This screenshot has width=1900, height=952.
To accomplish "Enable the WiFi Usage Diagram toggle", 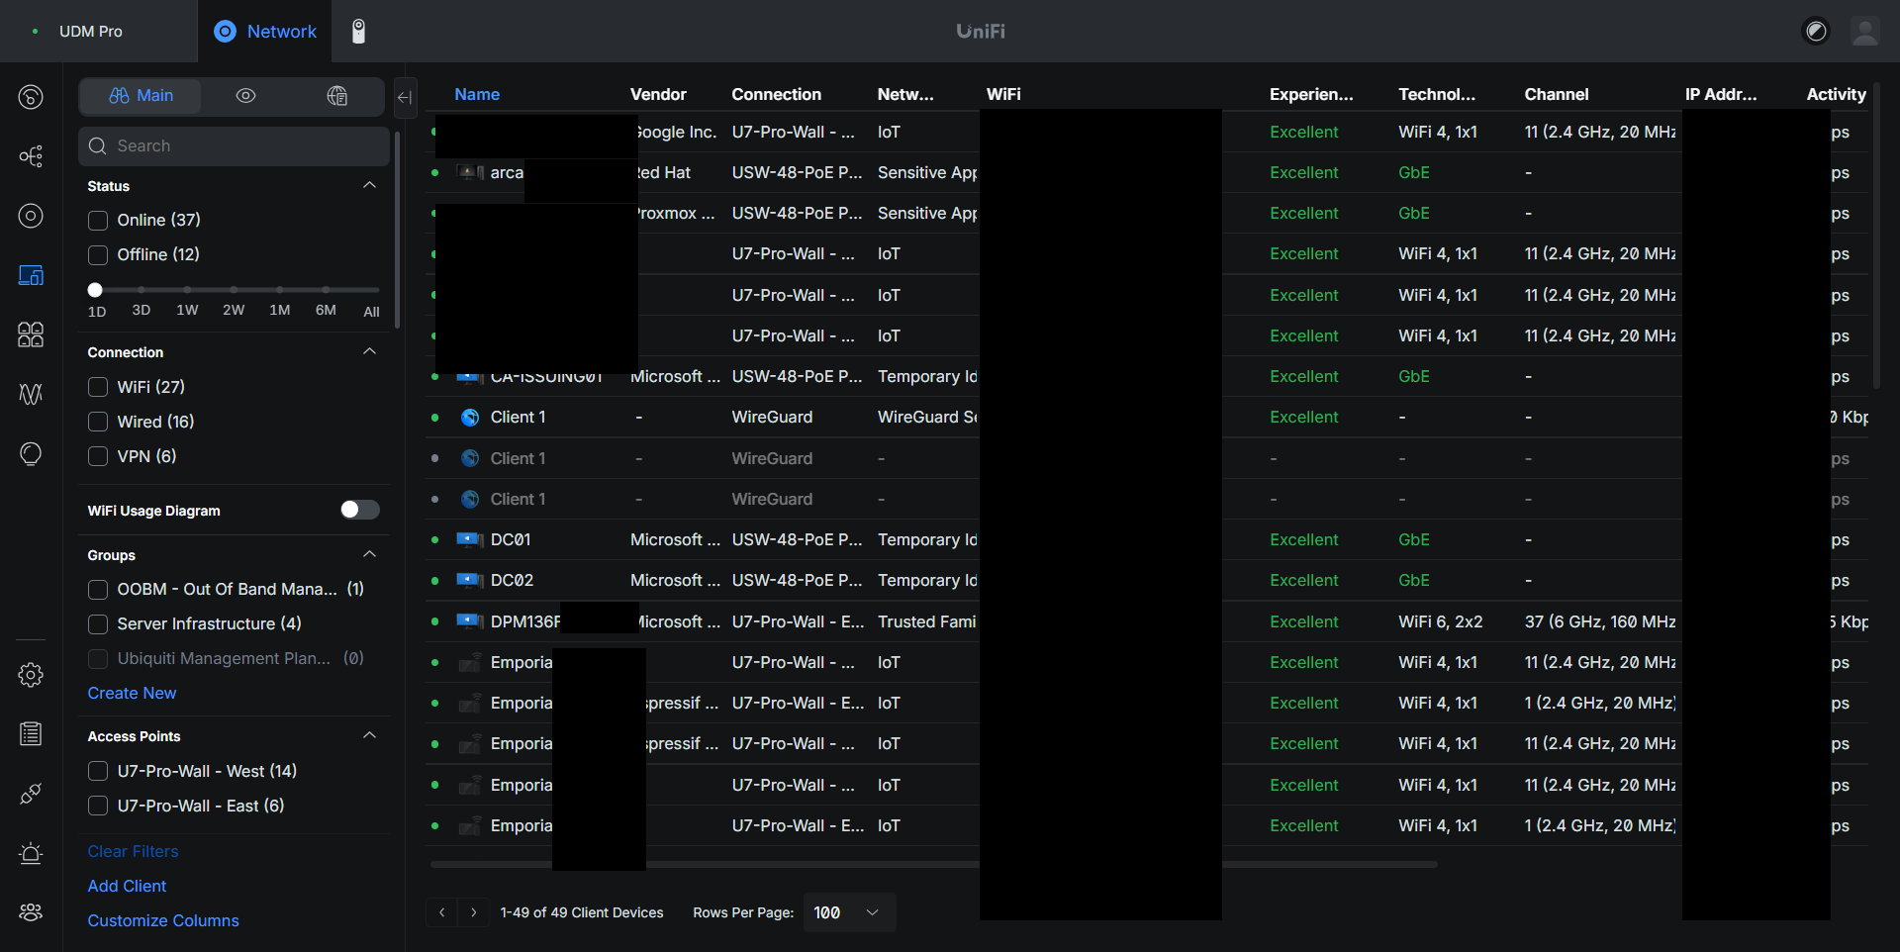I will click(360, 510).
